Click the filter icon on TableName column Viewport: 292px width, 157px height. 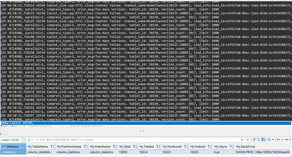(x=52, y=146)
